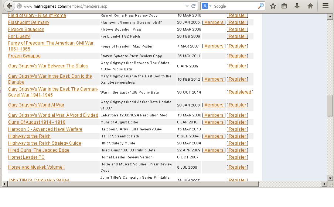This screenshot has height=207, width=334.
Task: Click Members link for Don to the Danube
Action: coord(214,79)
